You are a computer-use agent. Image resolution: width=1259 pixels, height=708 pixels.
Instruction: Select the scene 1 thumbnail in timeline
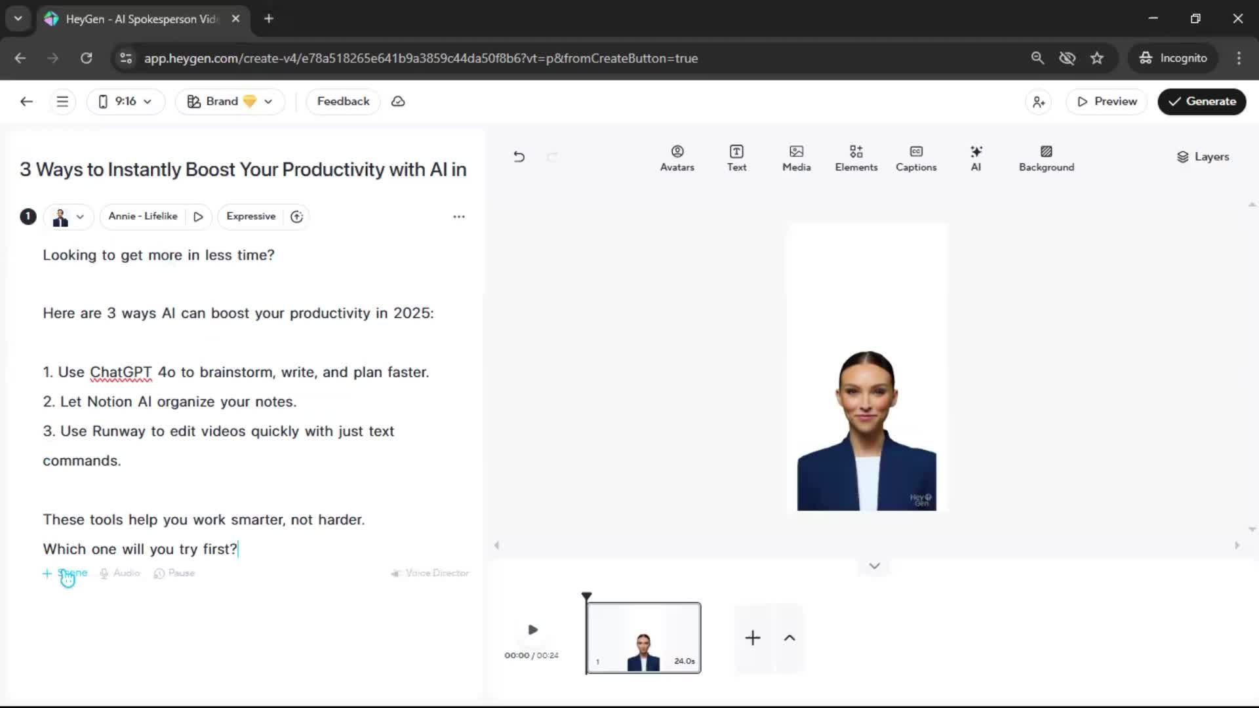(643, 637)
